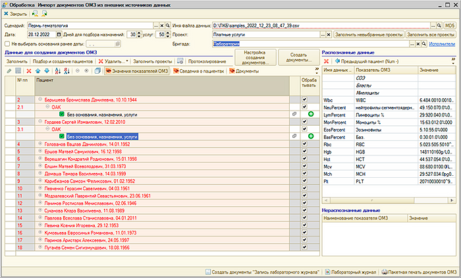Open the Исполнители link

tap(443, 43)
